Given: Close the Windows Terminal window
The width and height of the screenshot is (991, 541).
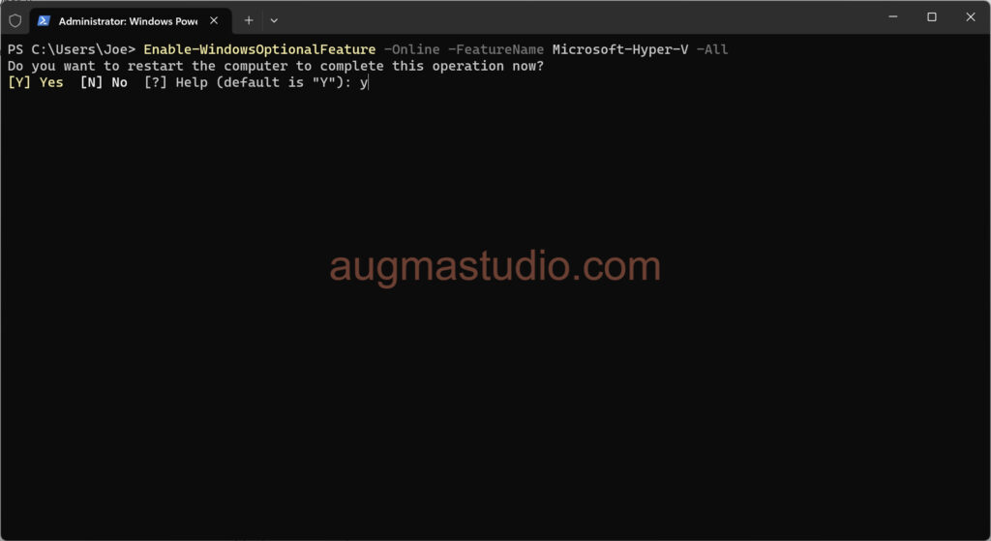Looking at the screenshot, I should pyautogui.click(x=970, y=17).
